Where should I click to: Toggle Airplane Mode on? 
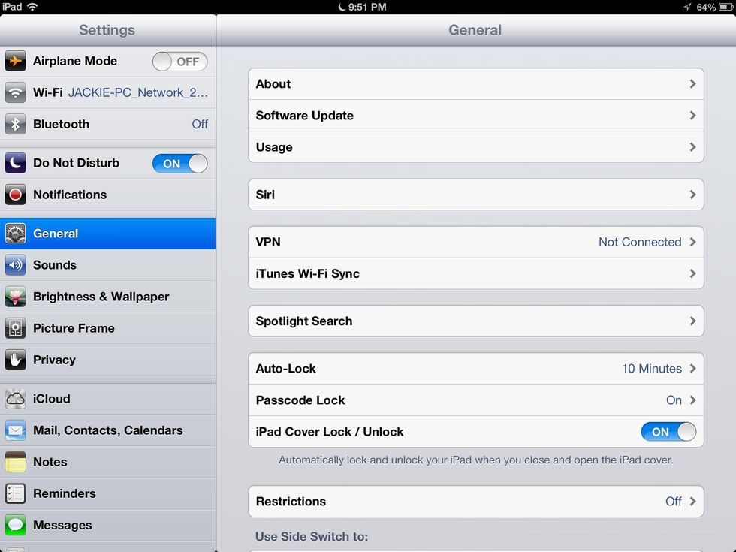[x=179, y=62]
